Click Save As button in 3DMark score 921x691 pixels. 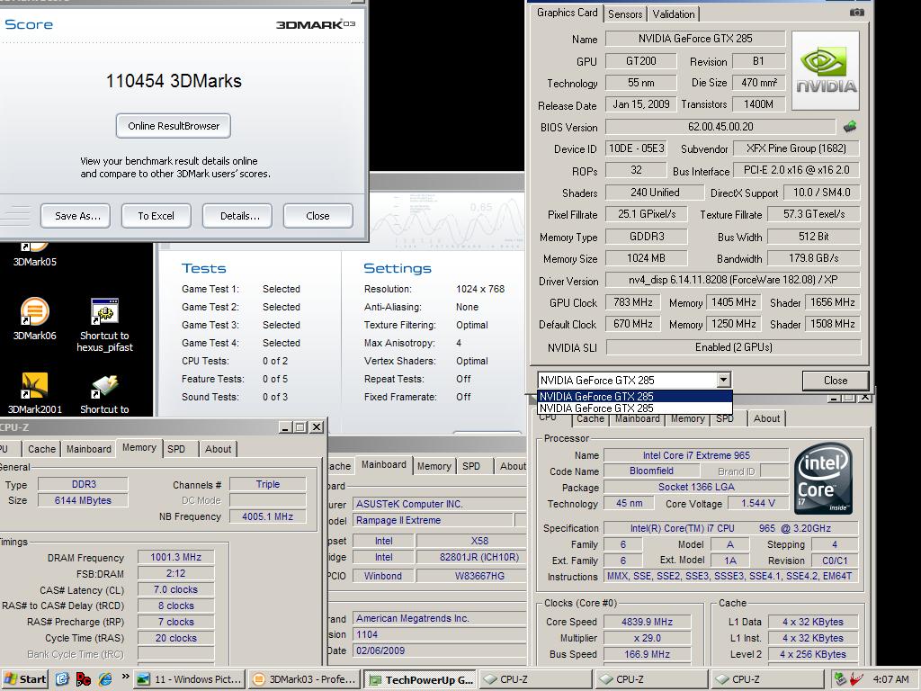point(77,216)
